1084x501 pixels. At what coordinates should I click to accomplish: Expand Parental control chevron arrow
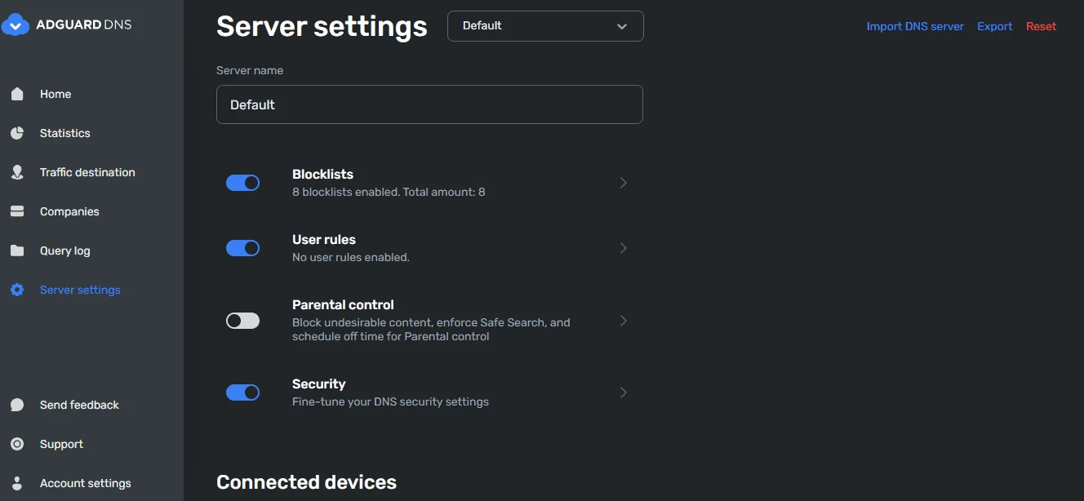[x=624, y=321]
